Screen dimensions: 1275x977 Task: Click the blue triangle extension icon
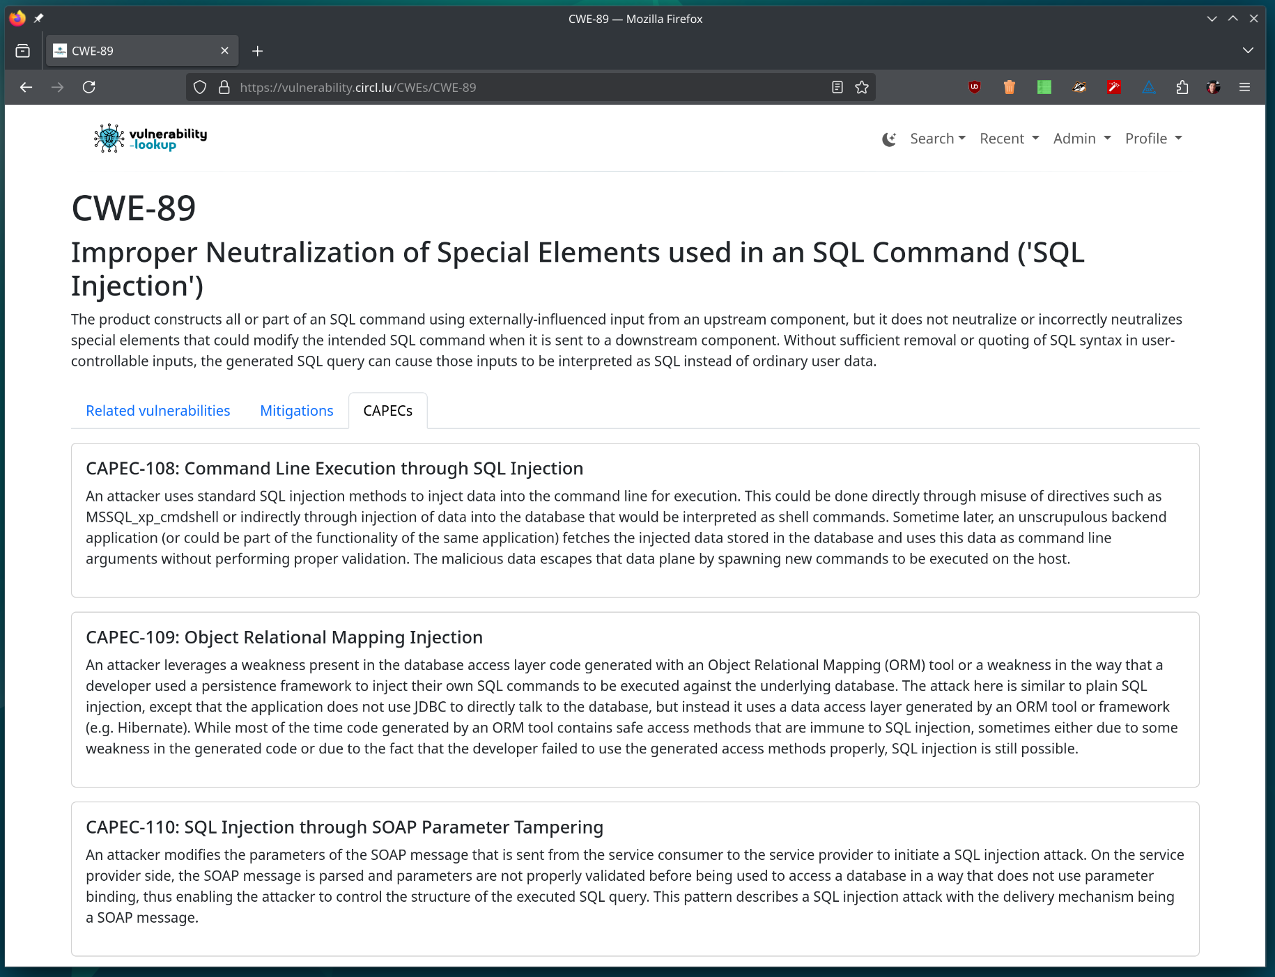click(1149, 87)
